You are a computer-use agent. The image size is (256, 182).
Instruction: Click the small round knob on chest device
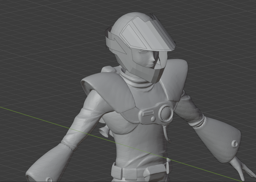(x=153, y=119)
